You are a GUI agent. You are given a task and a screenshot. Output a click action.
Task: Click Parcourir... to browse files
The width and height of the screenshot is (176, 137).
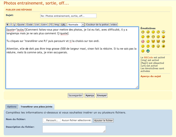[52, 120]
